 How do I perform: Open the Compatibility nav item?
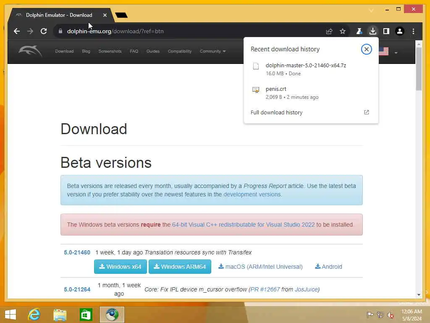click(180, 51)
